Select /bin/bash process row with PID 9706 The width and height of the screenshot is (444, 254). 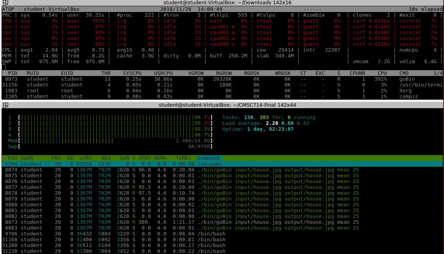tap(222, 233)
